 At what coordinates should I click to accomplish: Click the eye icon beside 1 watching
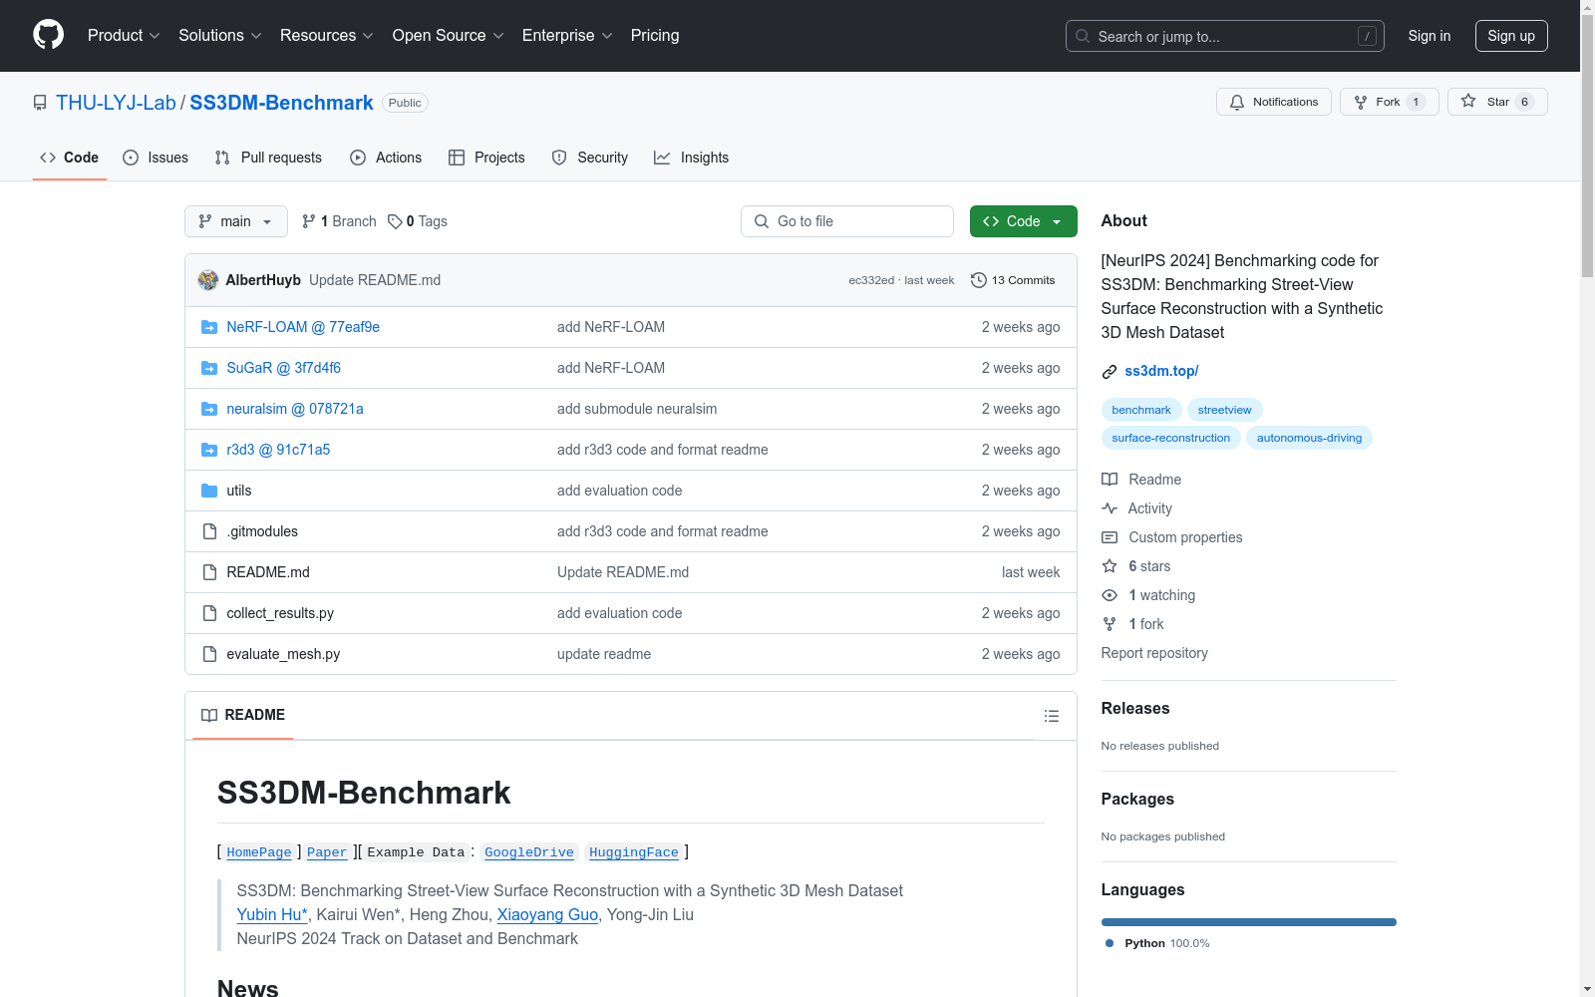tap(1110, 595)
